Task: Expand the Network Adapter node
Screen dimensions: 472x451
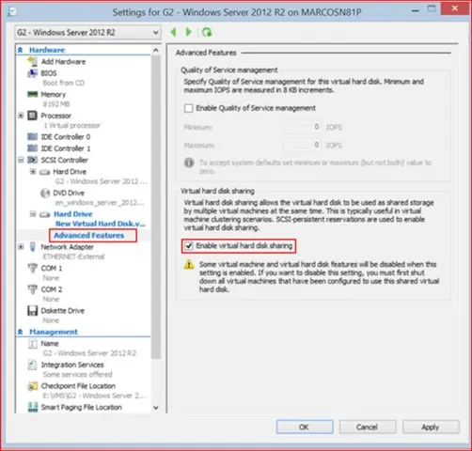Action: click(x=21, y=247)
